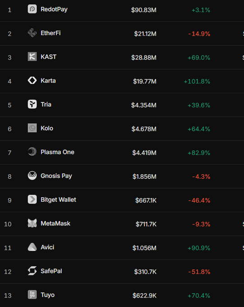The height and width of the screenshot is (307, 244).
Task: Click the EtherFi logo icon
Action: click(32, 33)
